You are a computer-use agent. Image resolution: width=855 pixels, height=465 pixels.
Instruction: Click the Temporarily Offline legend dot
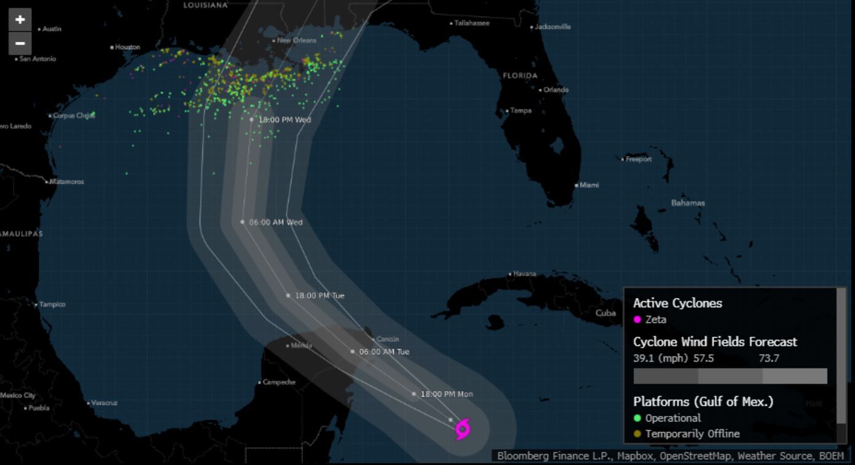[637, 434]
